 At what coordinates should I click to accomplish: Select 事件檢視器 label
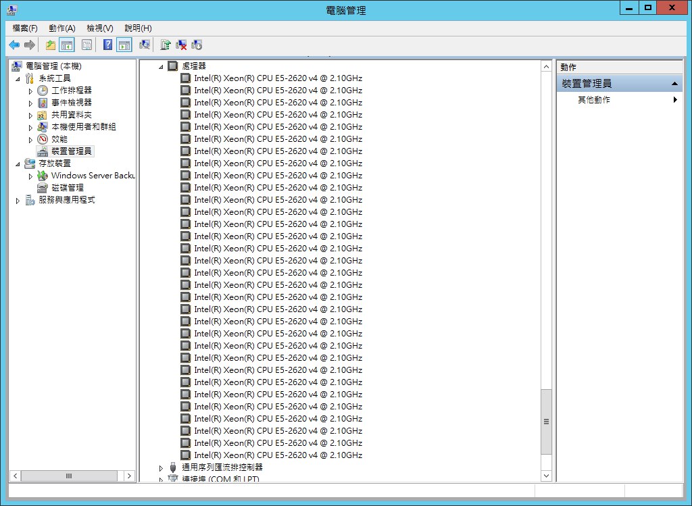[x=72, y=103]
